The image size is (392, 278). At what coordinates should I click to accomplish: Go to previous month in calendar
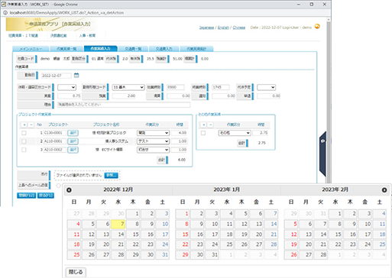[69, 190]
